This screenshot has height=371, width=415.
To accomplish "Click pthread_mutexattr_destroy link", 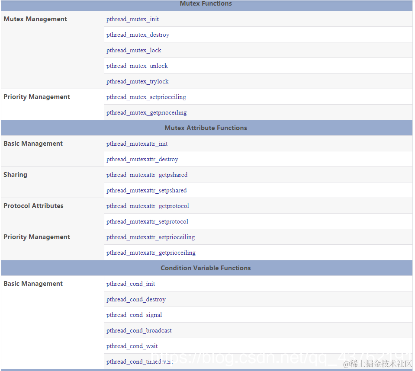I will point(142,159).
